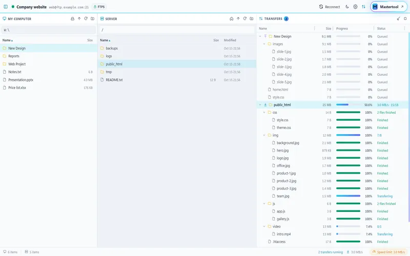Sort server files by Size column
Viewport: 410px width, 256px height.
tap(216, 40)
